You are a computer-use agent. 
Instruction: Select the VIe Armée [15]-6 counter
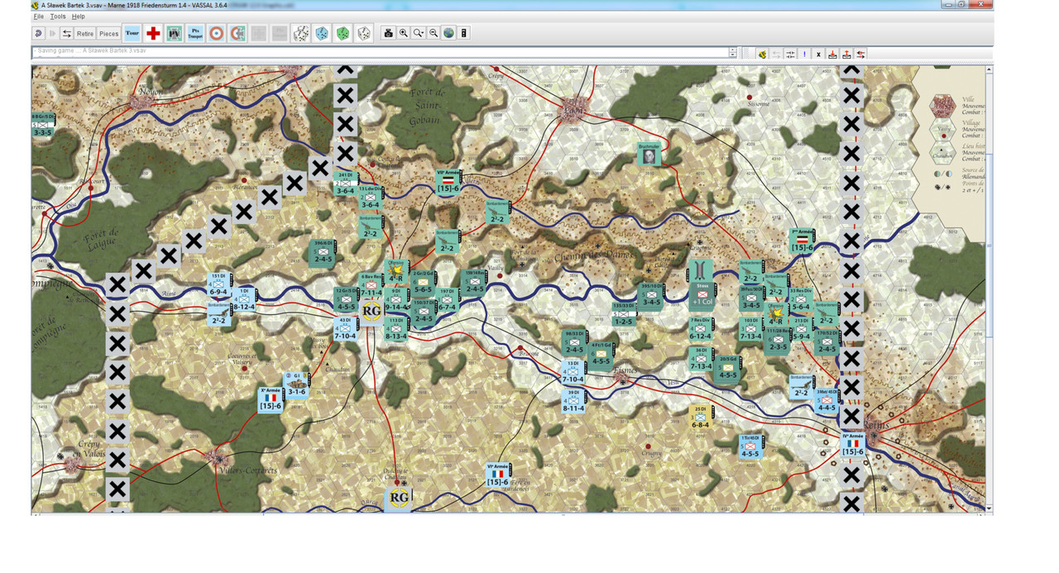pyautogui.click(x=496, y=475)
